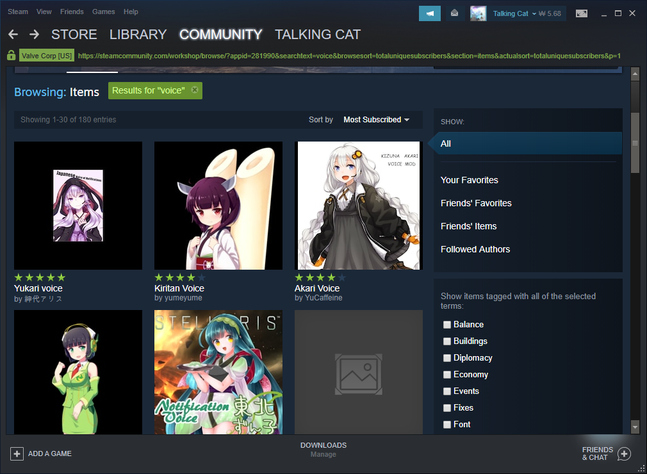Click the wallet balance ₩ 5.68
The width and height of the screenshot is (647, 474).
tap(550, 13)
